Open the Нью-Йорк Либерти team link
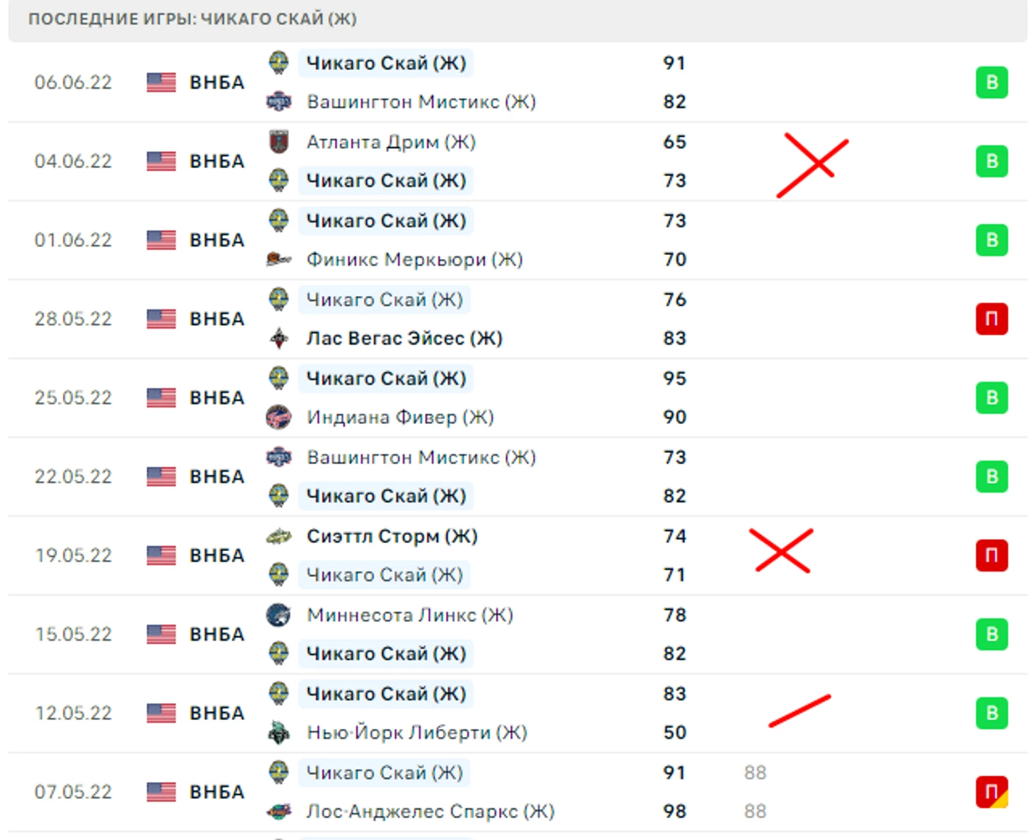The height and width of the screenshot is (840, 1032). pos(417,733)
